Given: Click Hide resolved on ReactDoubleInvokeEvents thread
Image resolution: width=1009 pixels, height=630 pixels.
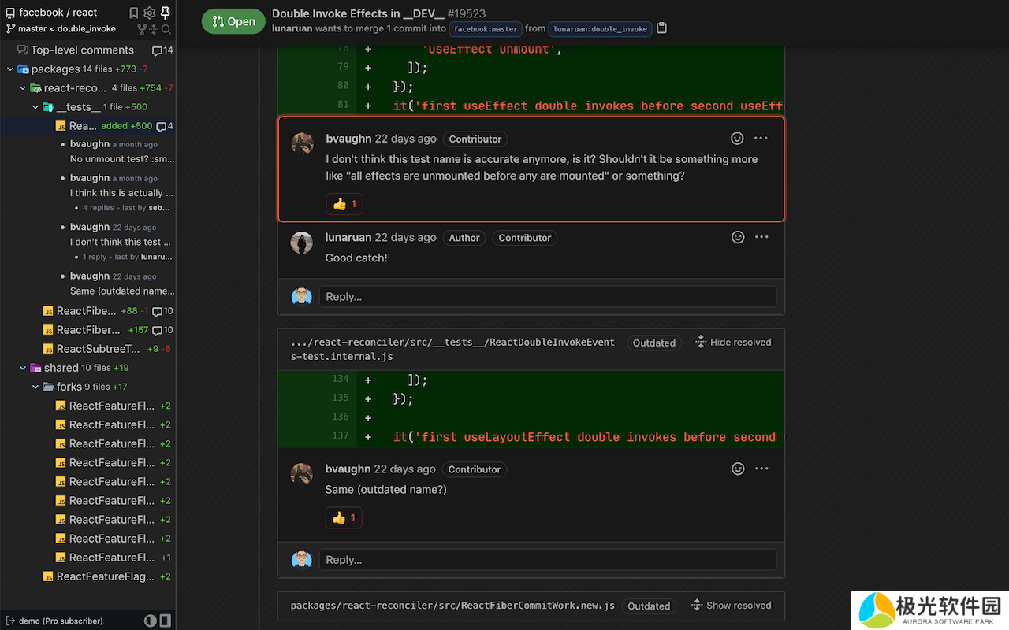Looking at the screenshot, I should tap(733, 342).
